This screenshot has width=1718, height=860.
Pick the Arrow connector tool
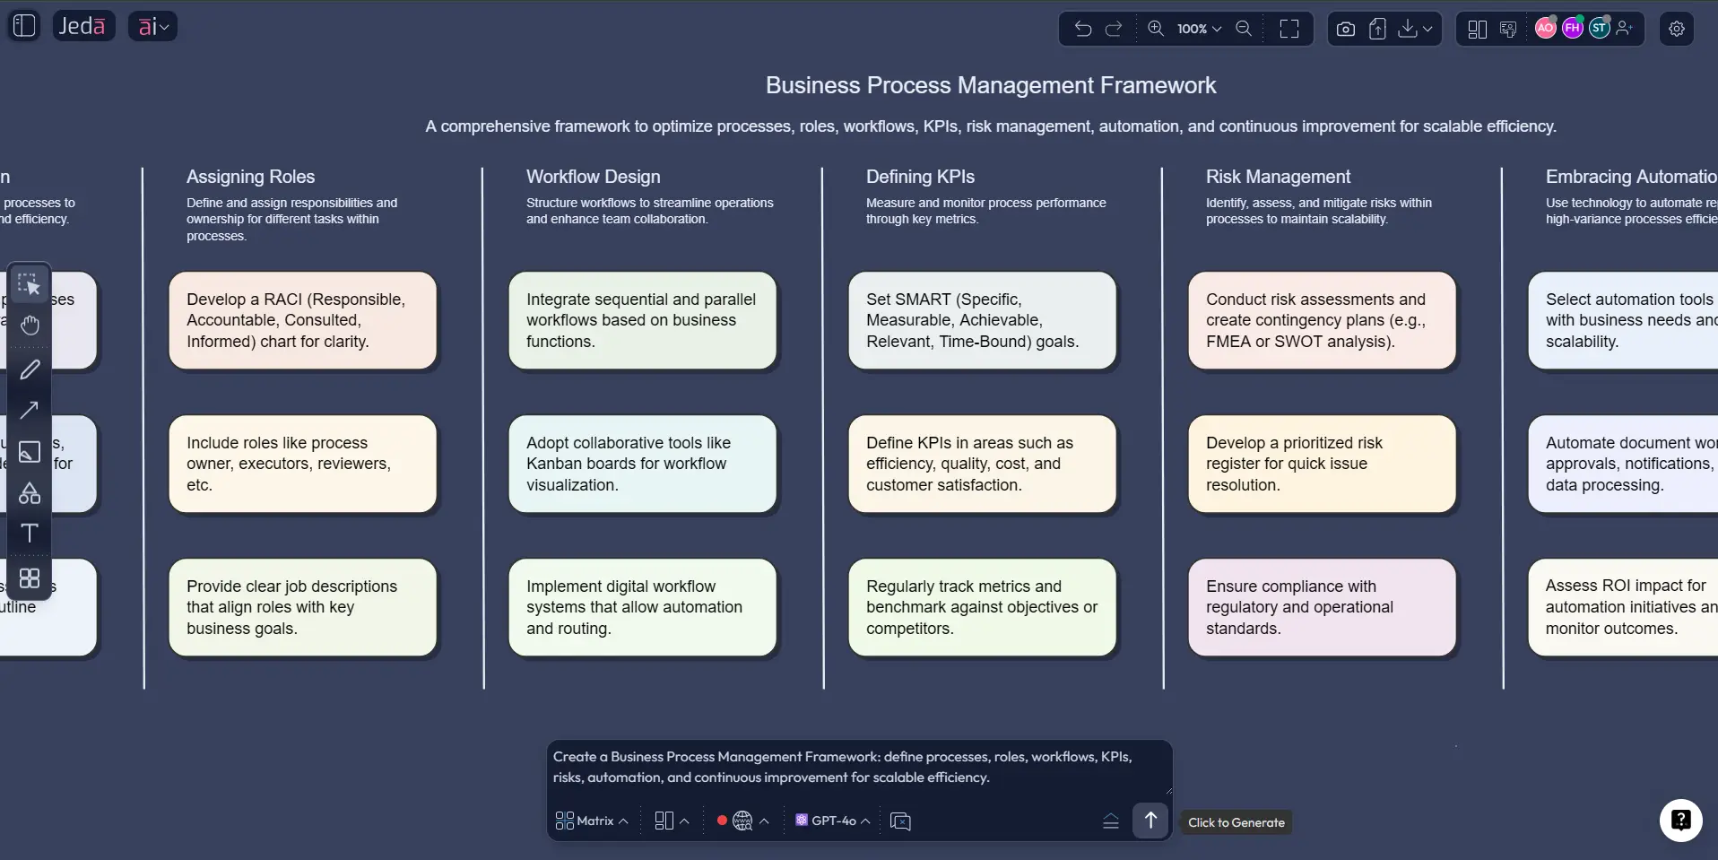point(30,411)
